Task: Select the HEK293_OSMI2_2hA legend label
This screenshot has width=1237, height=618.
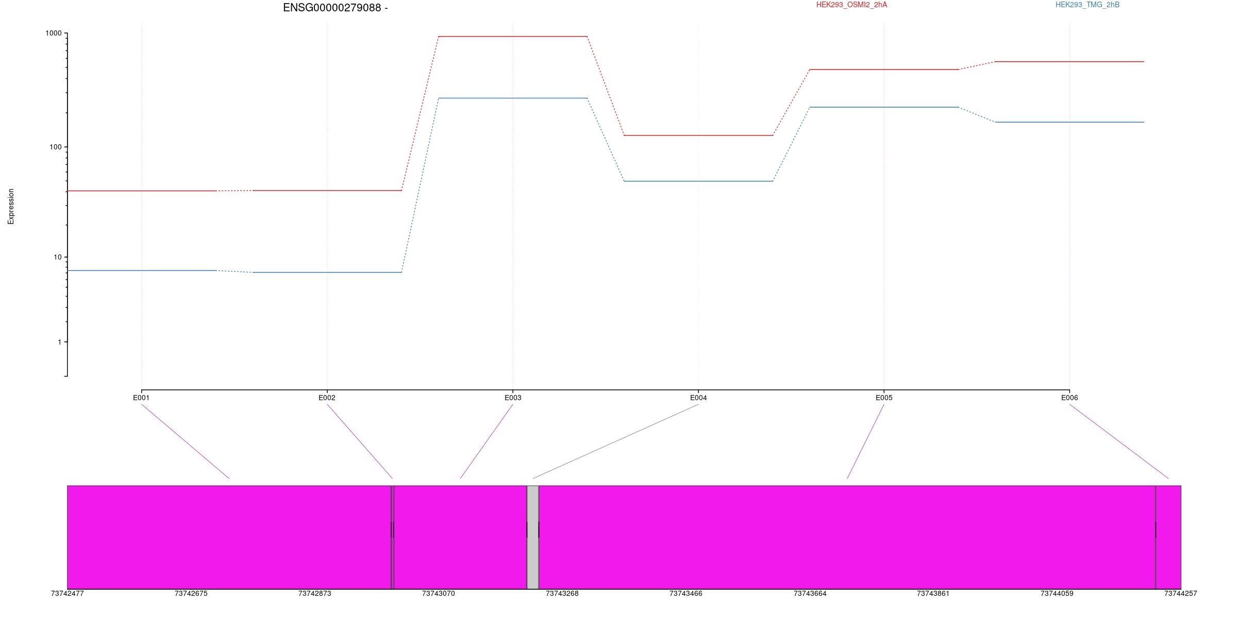Action: [851, 5]
